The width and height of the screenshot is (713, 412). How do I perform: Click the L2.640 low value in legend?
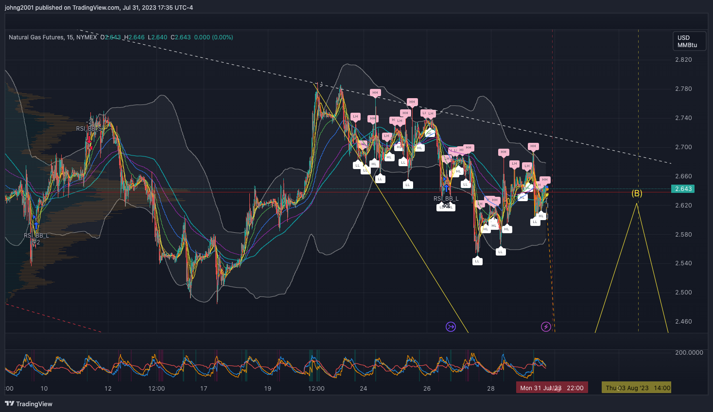[x=157, y=37]
